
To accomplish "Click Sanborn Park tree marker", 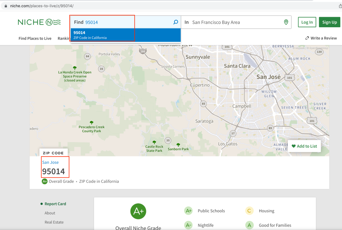I will point(178,145).
